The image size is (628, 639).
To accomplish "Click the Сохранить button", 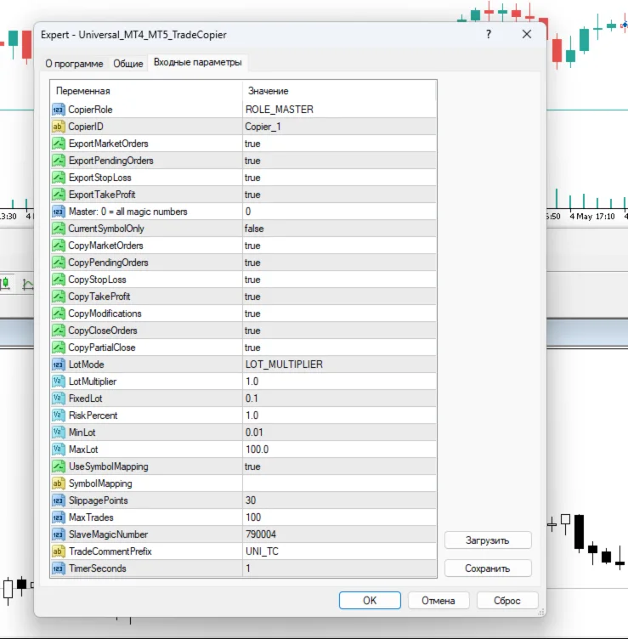I will pos(488,568).
